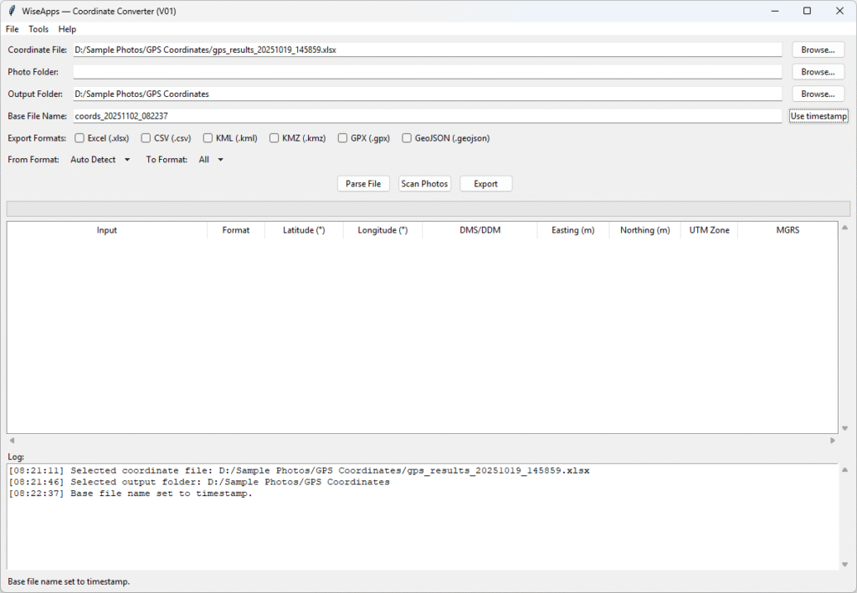Click the Export button

click(485, 183)
